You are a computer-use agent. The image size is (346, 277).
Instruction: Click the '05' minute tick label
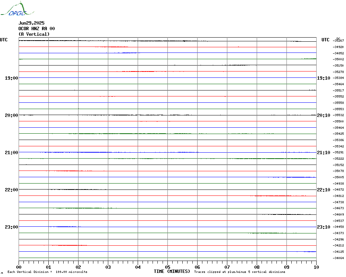[167, 267]
